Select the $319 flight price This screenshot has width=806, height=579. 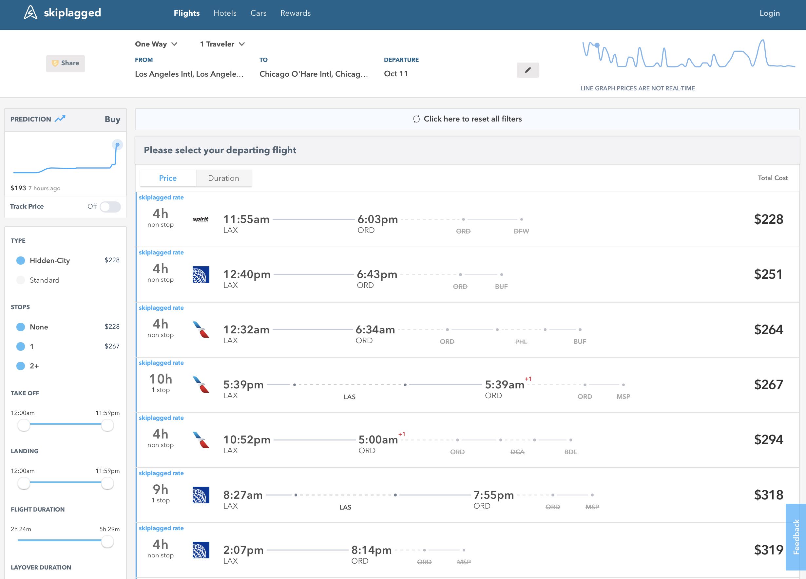click(x=768, y=550)
